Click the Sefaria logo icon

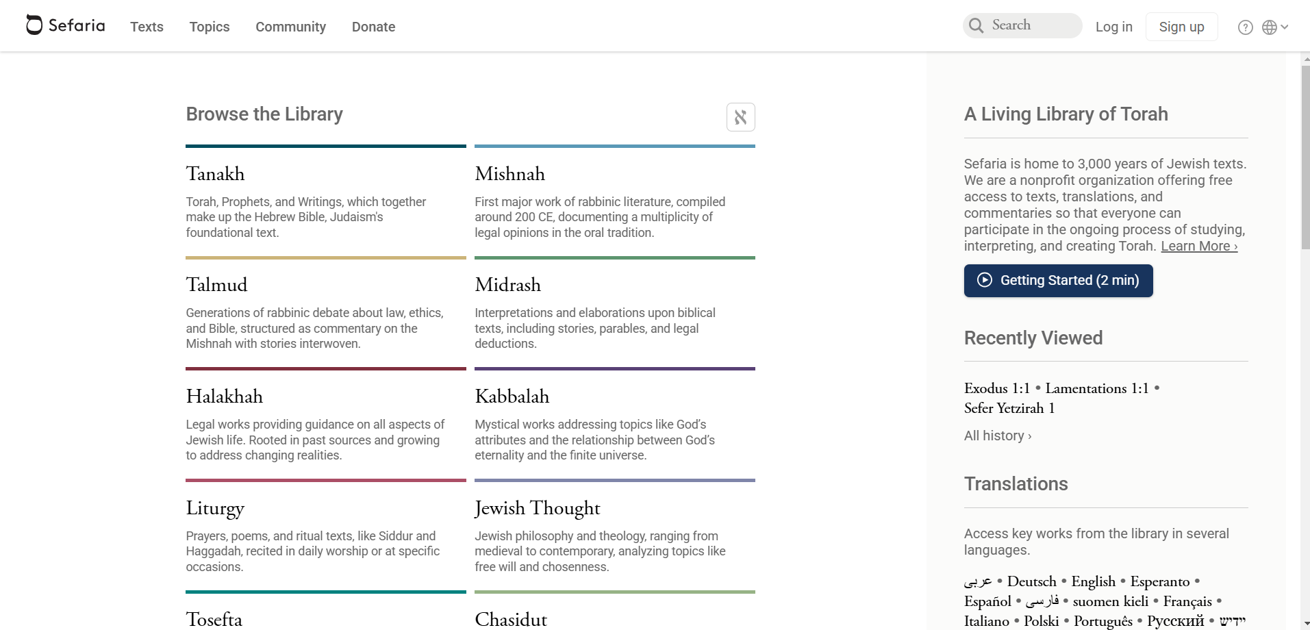34,25
